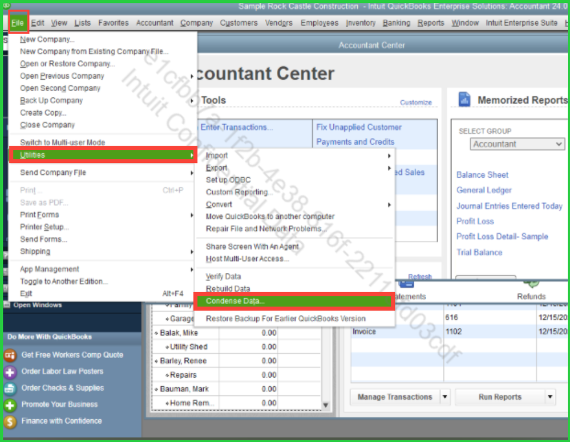Select Toggle to Another Edition

click(x=64, y=281)
